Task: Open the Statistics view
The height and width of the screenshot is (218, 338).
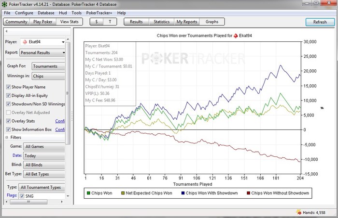Action: [x=161, y=22]
